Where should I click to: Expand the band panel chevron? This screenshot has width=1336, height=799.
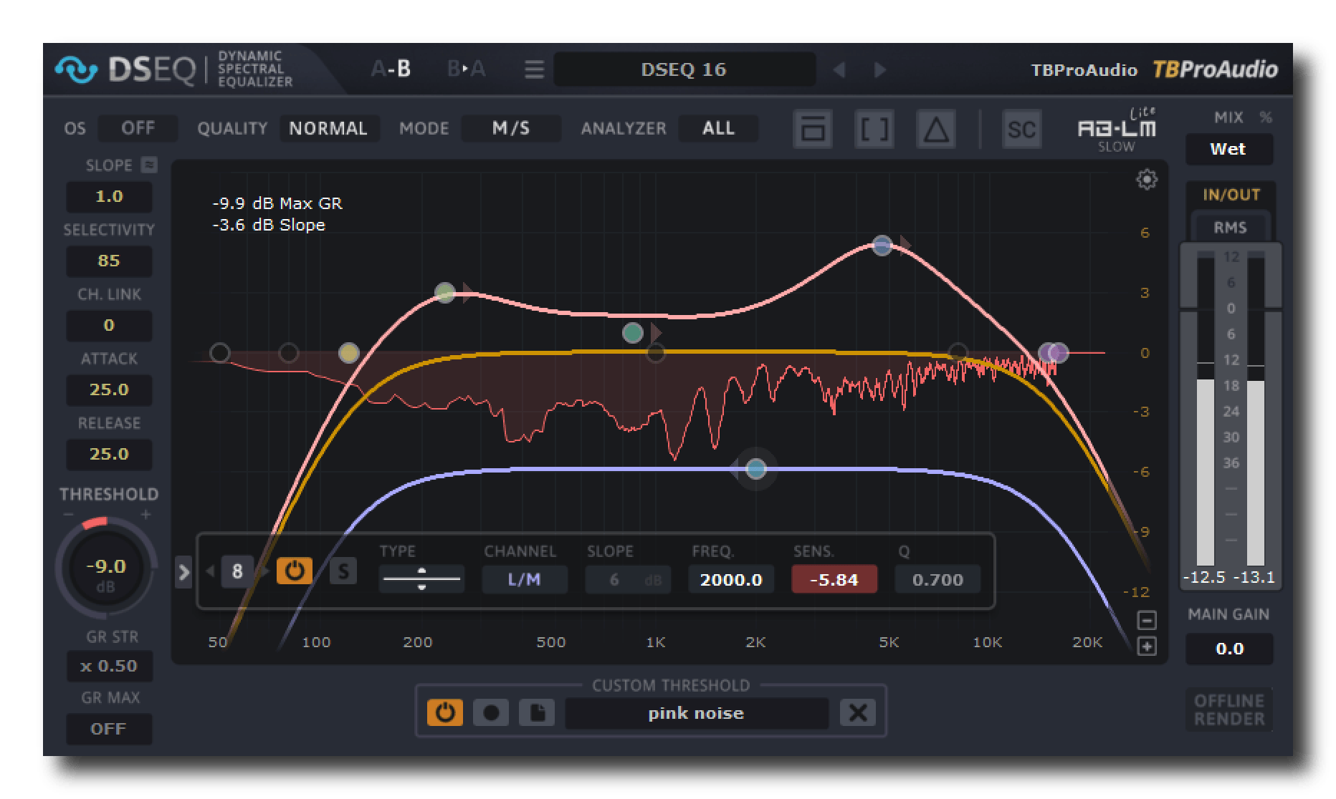tap(183, 572)
